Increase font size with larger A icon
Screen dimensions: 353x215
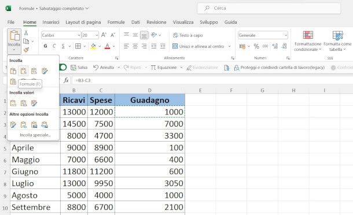tap(104, 35)
